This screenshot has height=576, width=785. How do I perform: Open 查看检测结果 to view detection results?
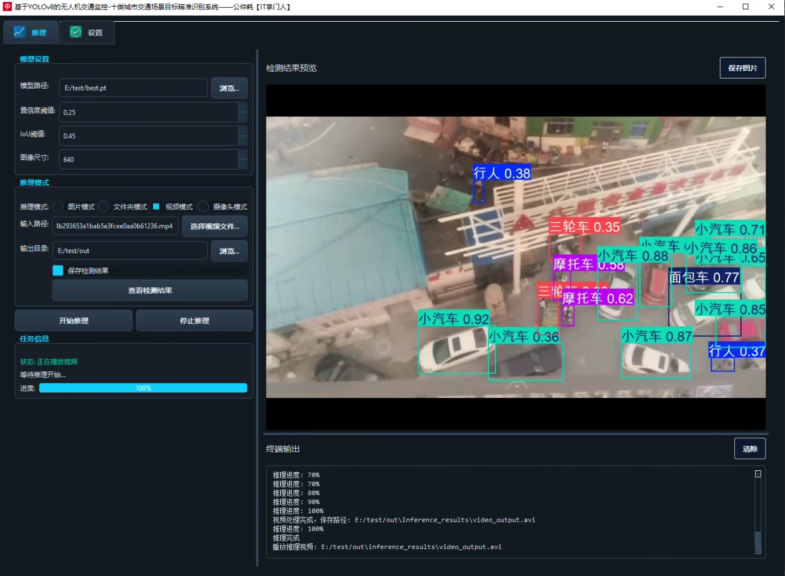tap(150, 290)
